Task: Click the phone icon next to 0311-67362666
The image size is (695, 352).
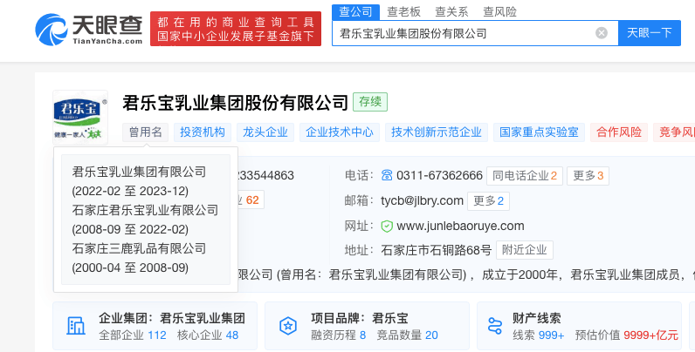Action: point(387,175)
